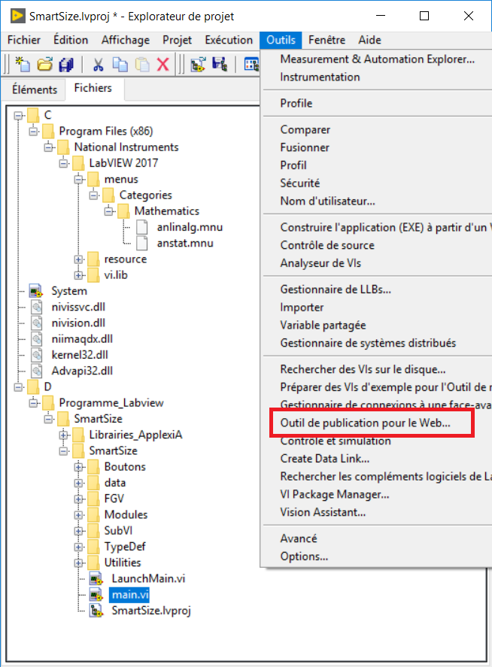Click the SmartSize.lvproj file icon
Screen dimensions: 492x667
(96, 611)
